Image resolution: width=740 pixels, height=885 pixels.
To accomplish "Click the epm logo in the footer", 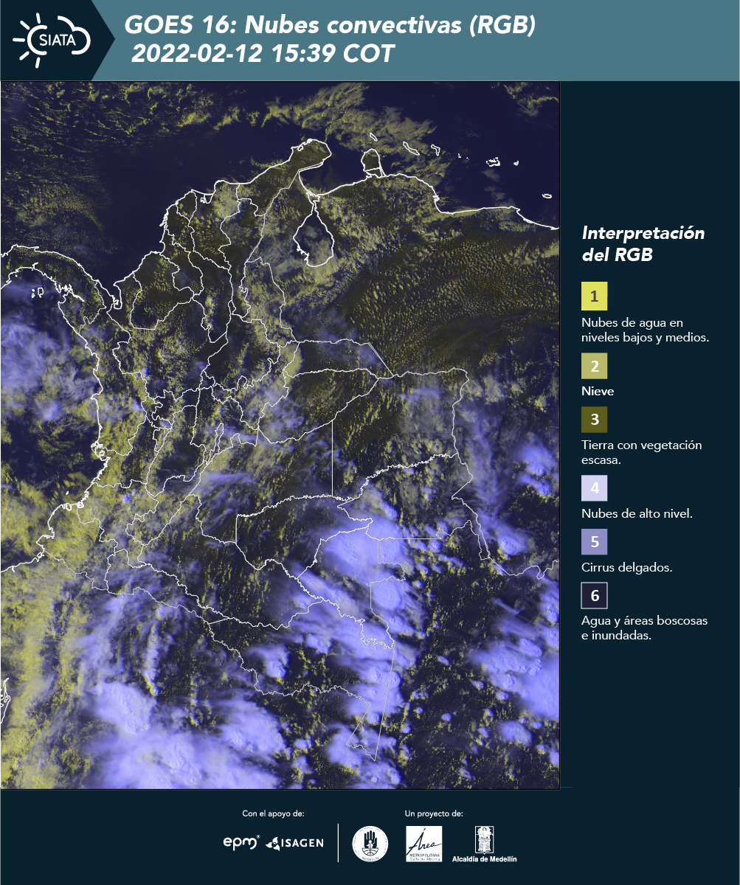I will 241,842.
